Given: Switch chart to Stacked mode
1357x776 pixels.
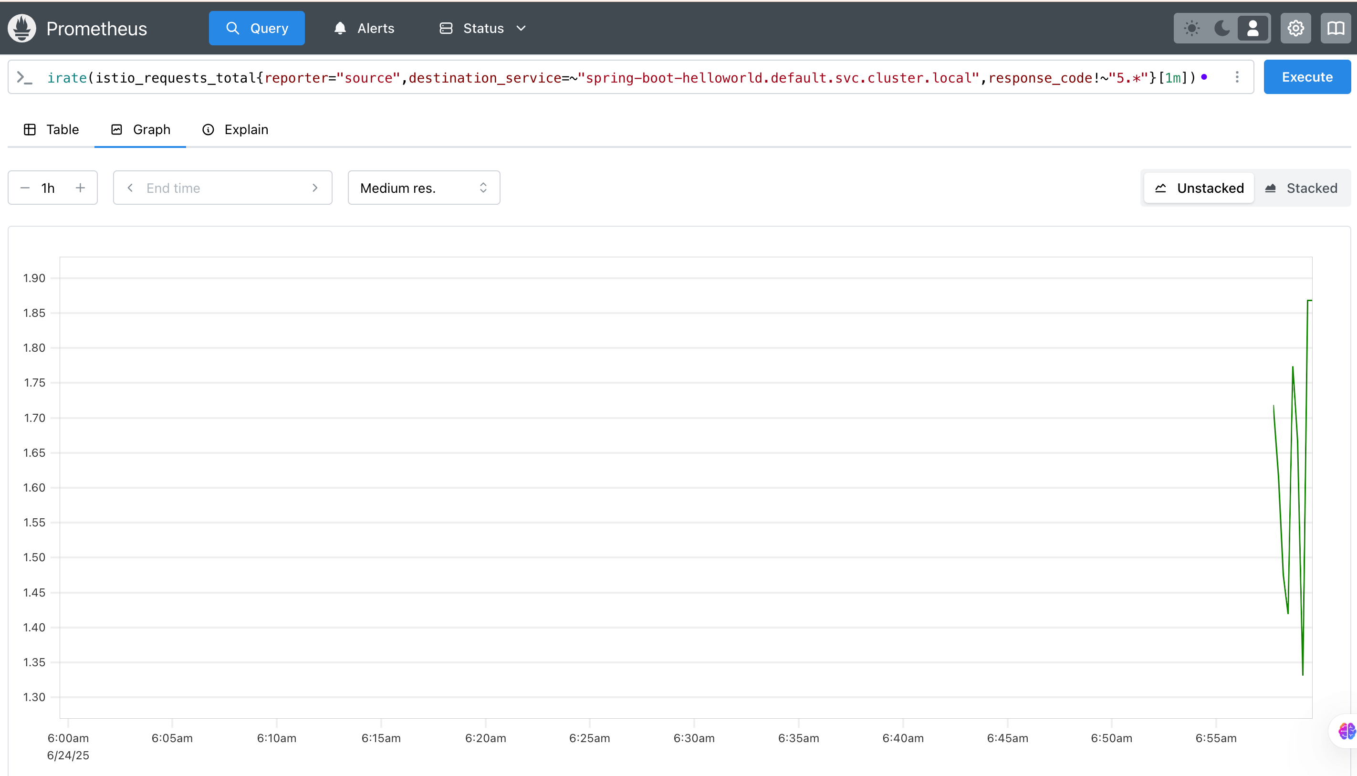Looking at the screenshot, I should coord(1301,188).
